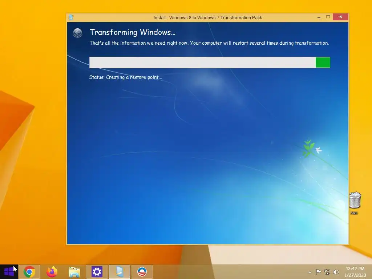Click the restart information sentence
Image resolution: width=372 pixels, height=279 pixels.
[x=209, y=43]
